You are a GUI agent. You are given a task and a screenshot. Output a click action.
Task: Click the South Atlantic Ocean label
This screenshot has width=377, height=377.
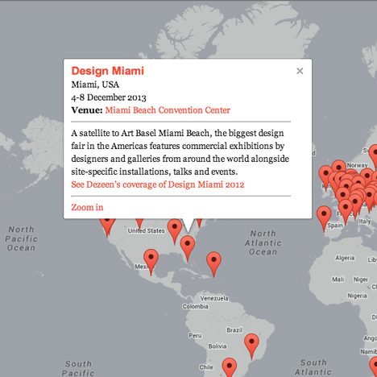pyautogui.click(x=313, y=367)
